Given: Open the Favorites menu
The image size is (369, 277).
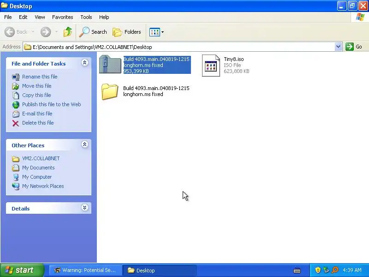Looking at the screenshot, I should [x=63, y=17].
